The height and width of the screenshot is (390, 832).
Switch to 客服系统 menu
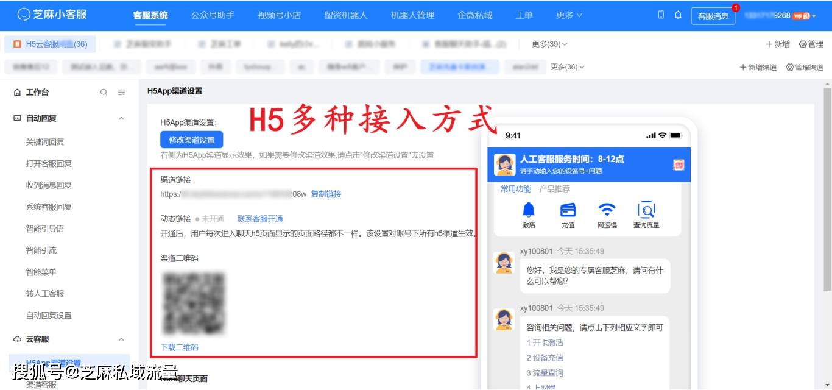coord(150,15)
